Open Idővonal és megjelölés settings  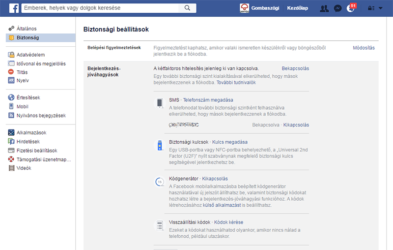41,64
